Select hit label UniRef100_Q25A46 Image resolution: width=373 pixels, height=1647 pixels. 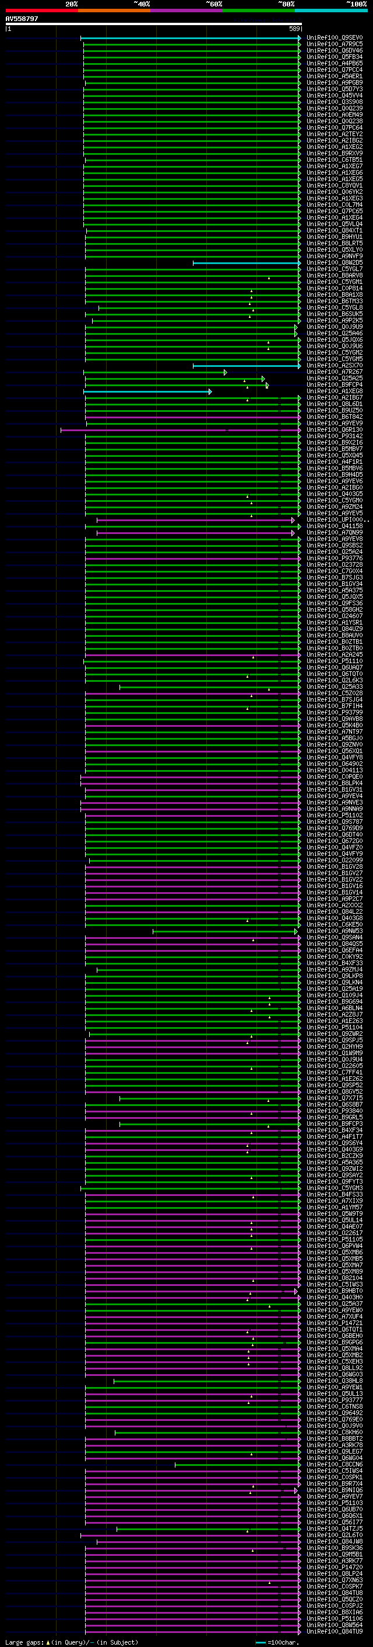334,333
